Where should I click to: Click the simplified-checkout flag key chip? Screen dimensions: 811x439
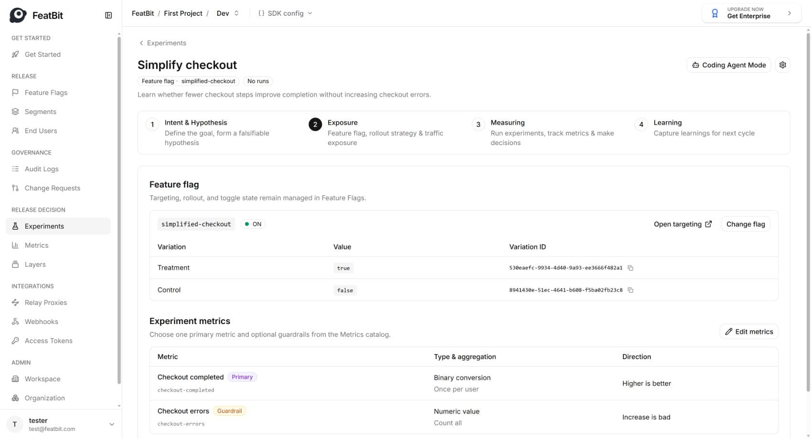click(x=196, y=224)
